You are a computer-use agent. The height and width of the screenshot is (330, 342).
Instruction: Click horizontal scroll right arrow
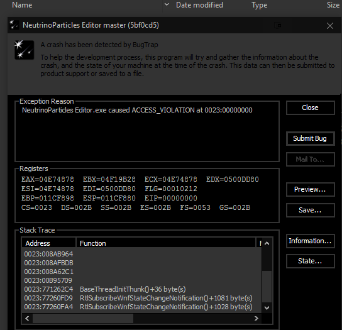click(x=256, y=319)
